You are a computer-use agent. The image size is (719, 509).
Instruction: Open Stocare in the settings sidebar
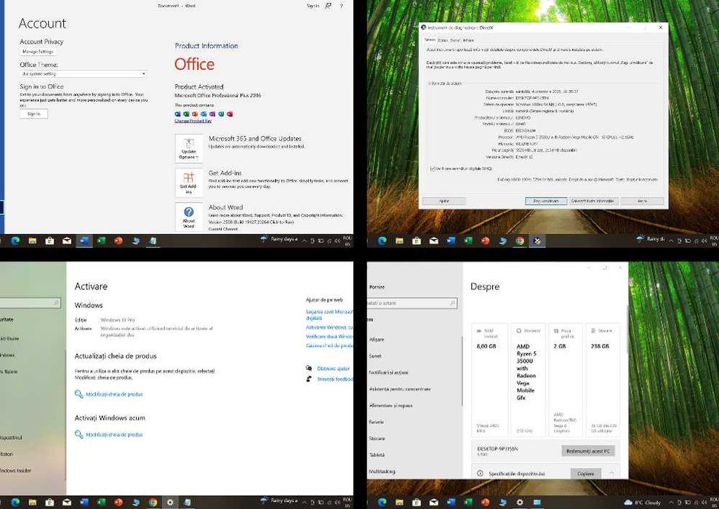[377, 438]
